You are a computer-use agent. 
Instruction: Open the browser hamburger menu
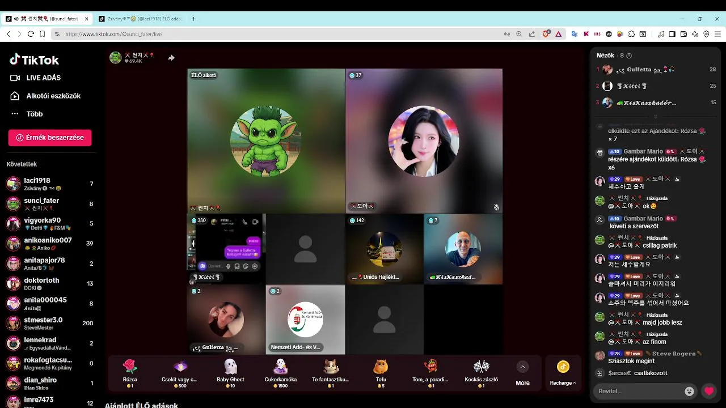pos(717,34)
